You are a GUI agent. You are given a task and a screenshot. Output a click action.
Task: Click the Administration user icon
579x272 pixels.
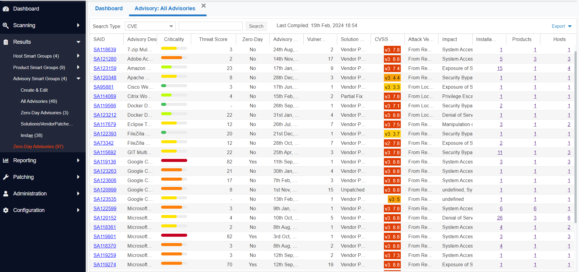(6, 194)
